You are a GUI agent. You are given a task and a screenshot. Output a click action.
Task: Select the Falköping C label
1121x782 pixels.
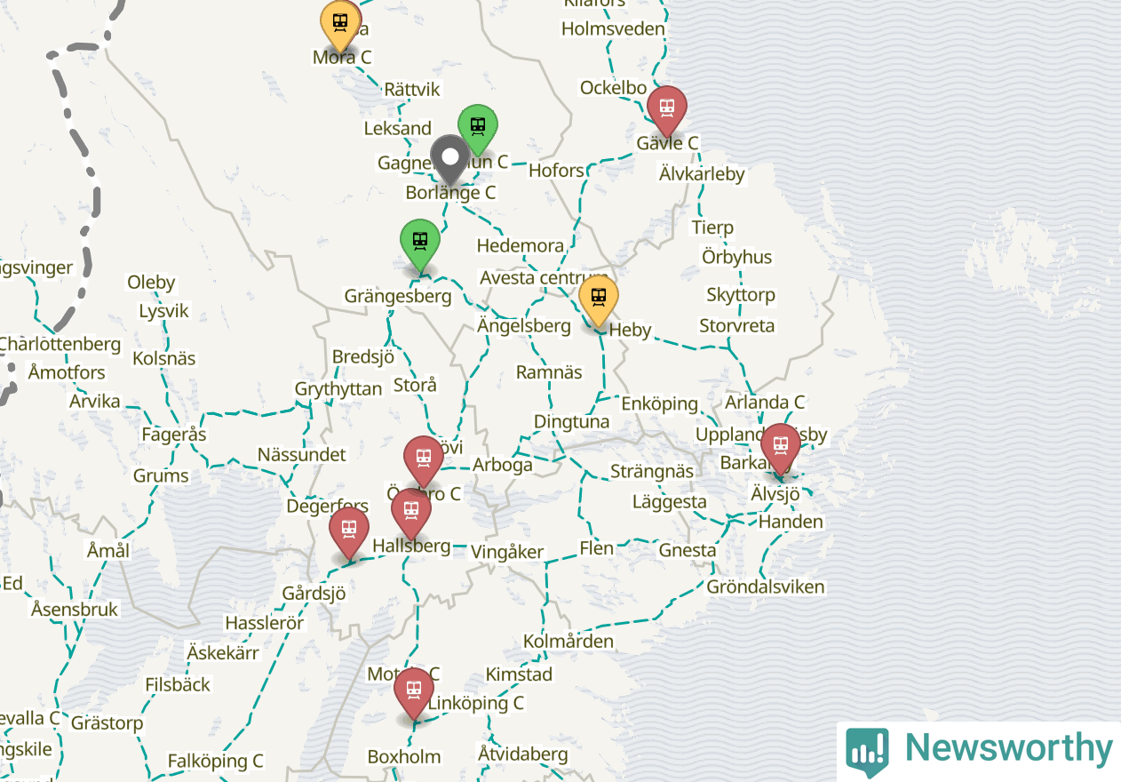click(x=215, y=761)
